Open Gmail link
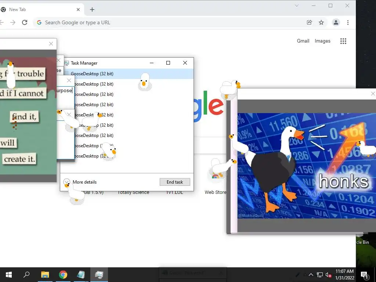The width and height of the screenshot is (376, 282). (x=303, y=41)
